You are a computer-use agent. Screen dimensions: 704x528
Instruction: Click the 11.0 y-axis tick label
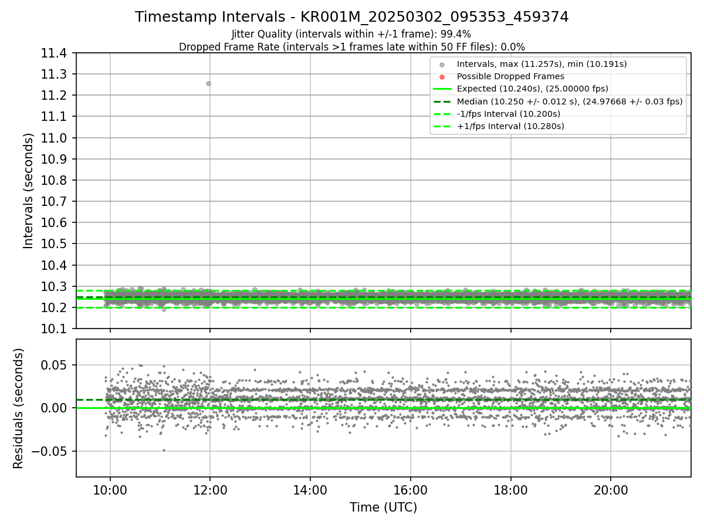[x=55, y=138]
